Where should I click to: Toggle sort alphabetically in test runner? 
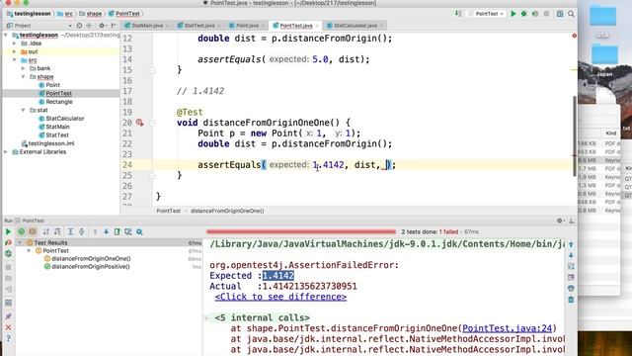click(x=46, y=231)
